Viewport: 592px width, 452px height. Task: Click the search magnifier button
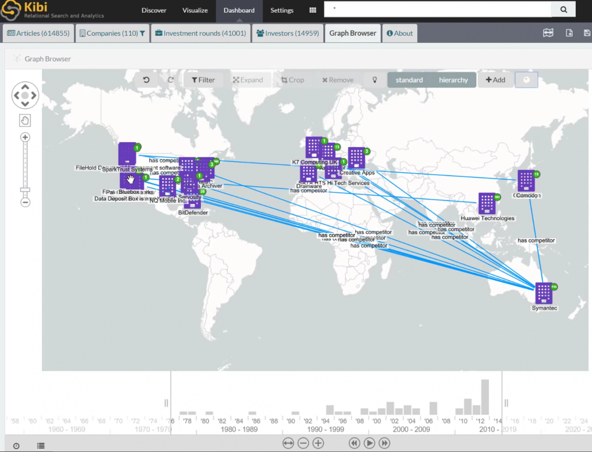click(564, 10)
